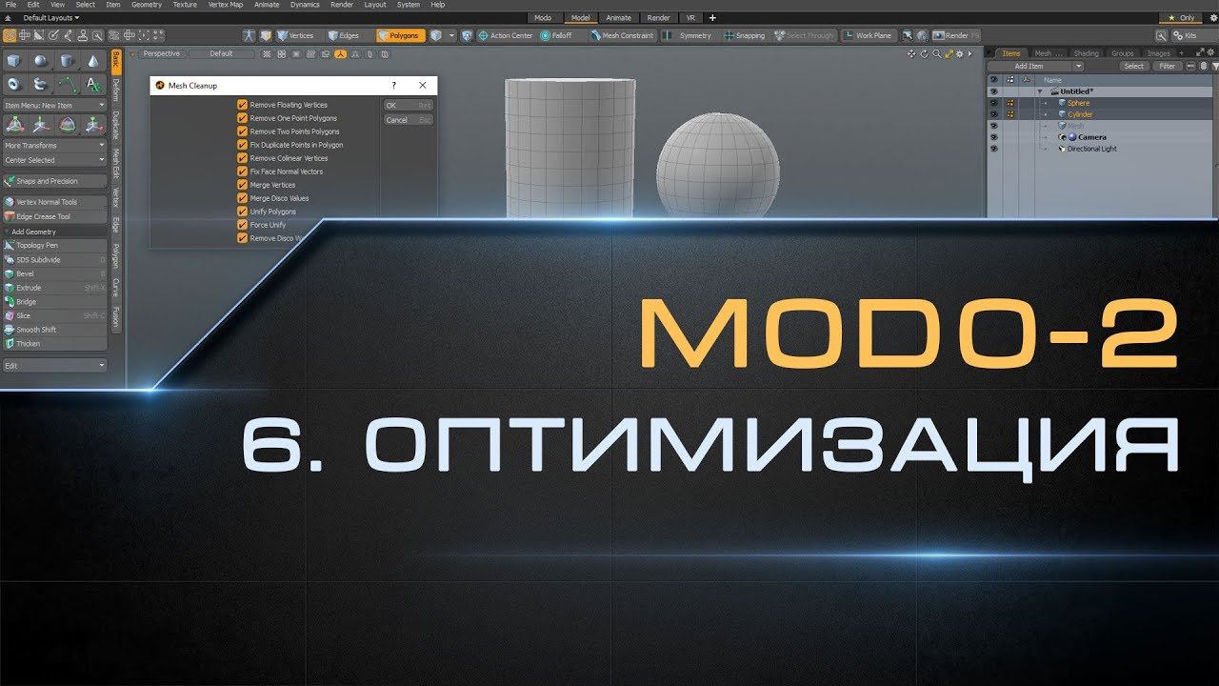Image resolution: width=1219 pixels, height=686 pixels.
Task: Expand More Transforms dropdown
Action: [x=55, y=146]
